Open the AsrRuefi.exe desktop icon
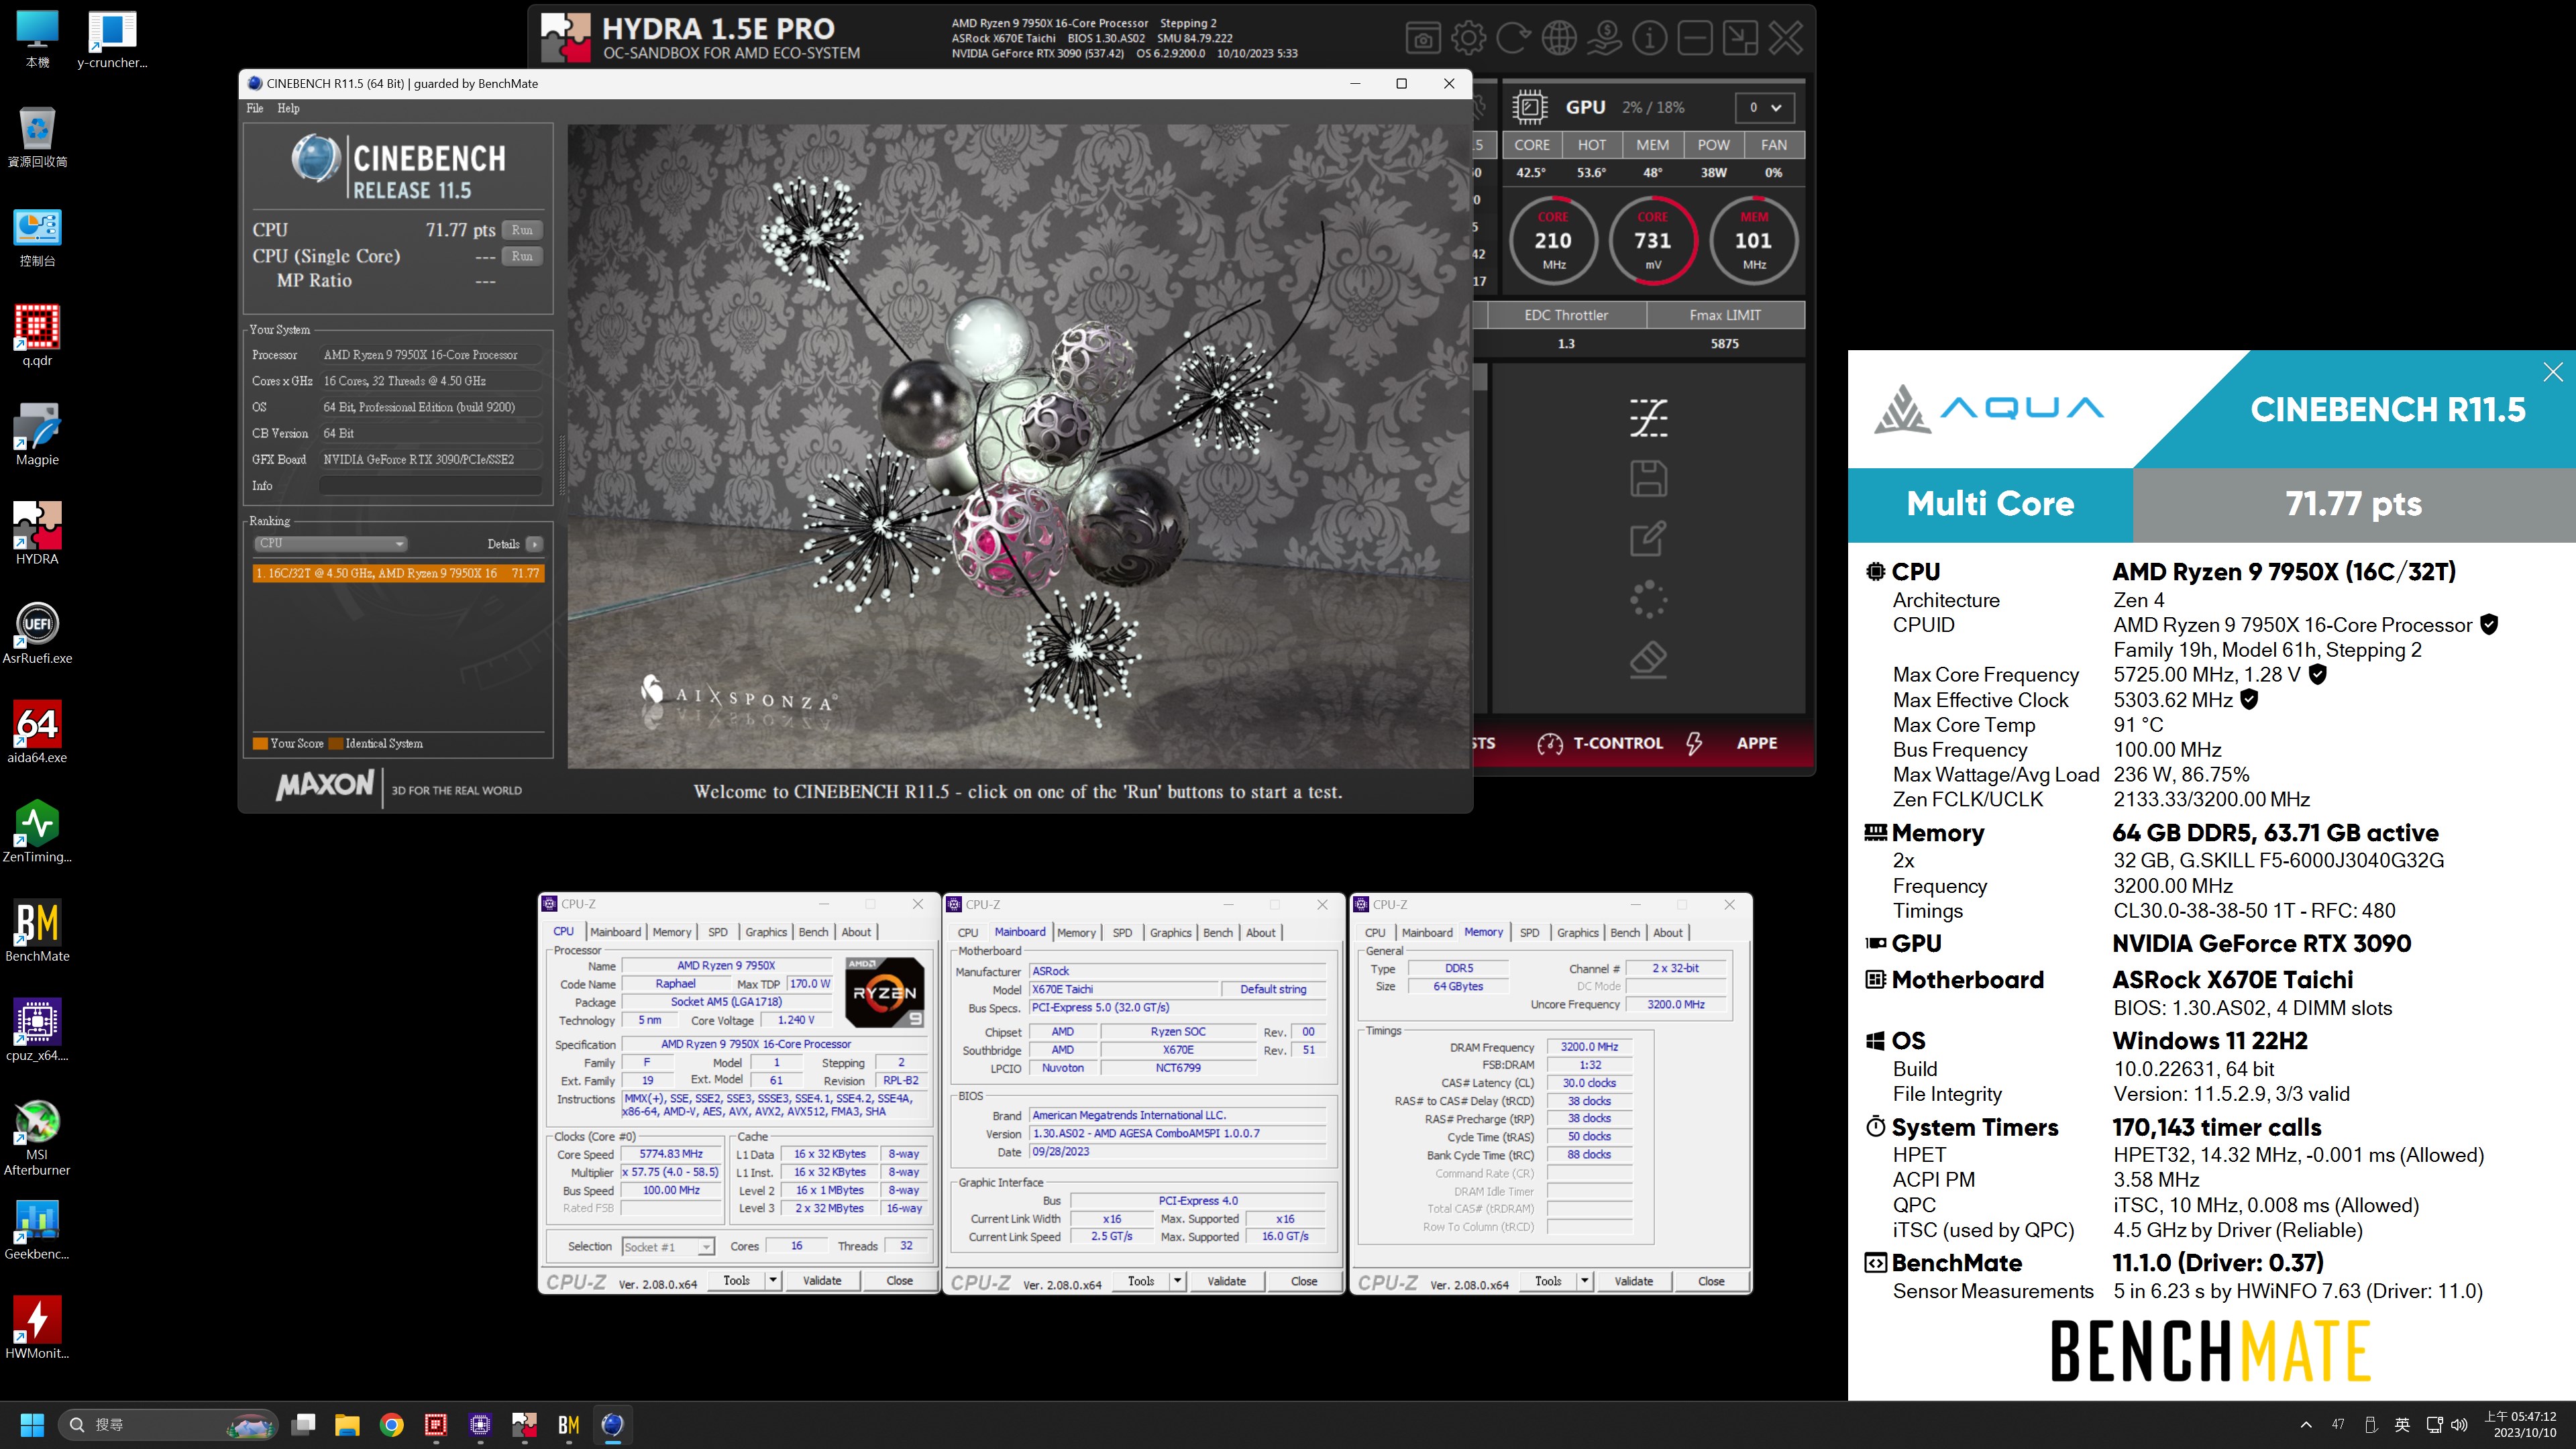Image resolution: width=2576 pixels, height=1449 pixels. tap(37, 633)
